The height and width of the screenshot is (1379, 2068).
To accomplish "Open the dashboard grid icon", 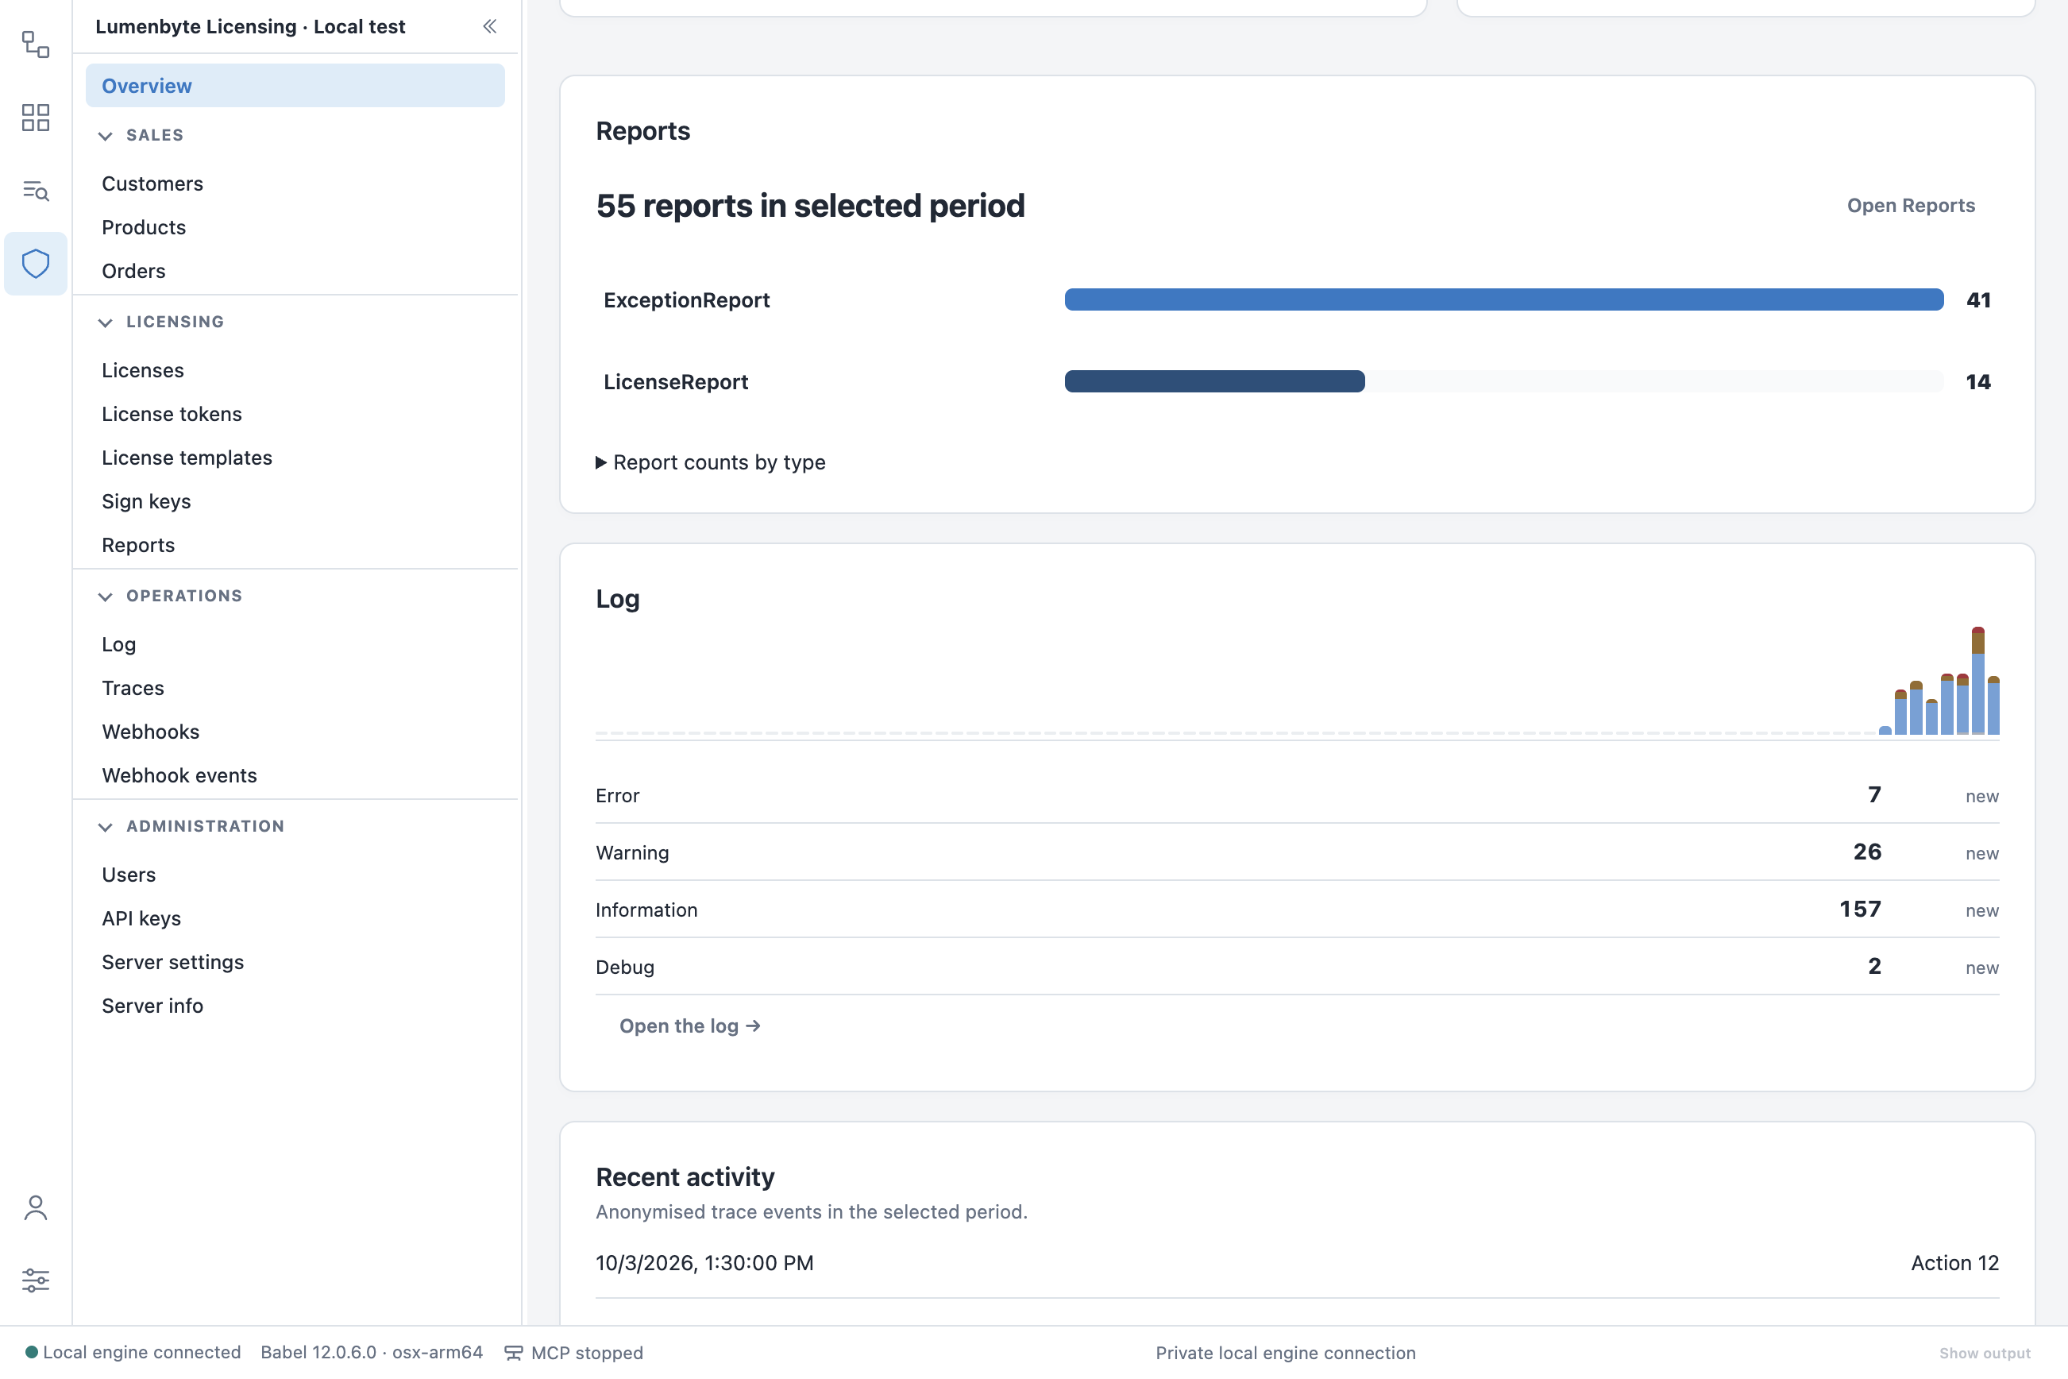I will pos(35,117).
